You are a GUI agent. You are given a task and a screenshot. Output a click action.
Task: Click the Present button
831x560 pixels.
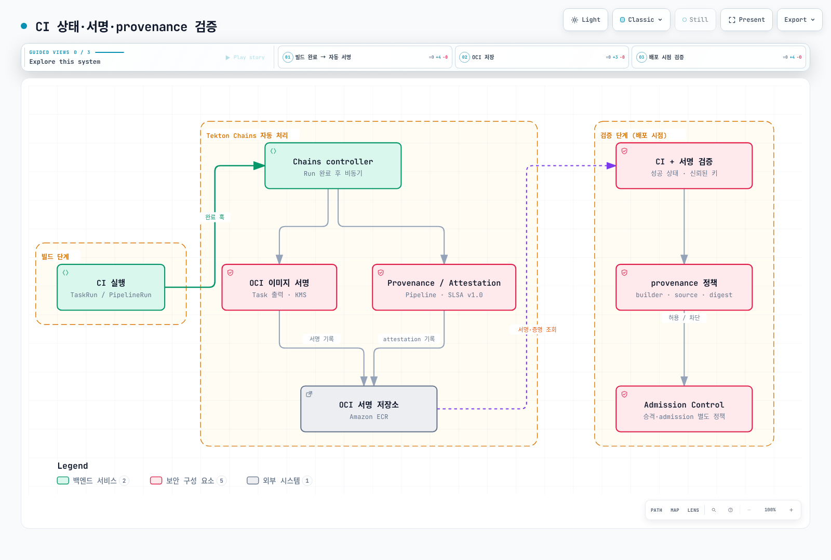click(x=746, y=20)
